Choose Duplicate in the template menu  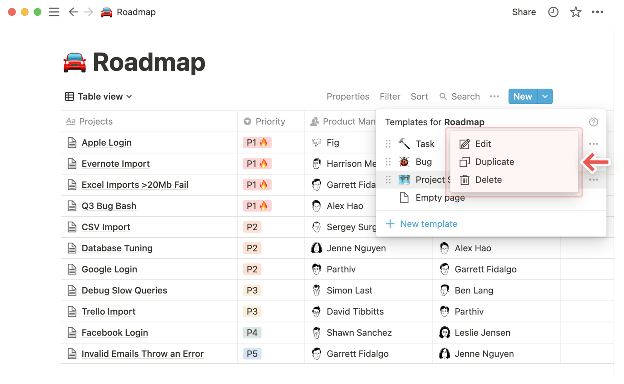click(494, 162)
